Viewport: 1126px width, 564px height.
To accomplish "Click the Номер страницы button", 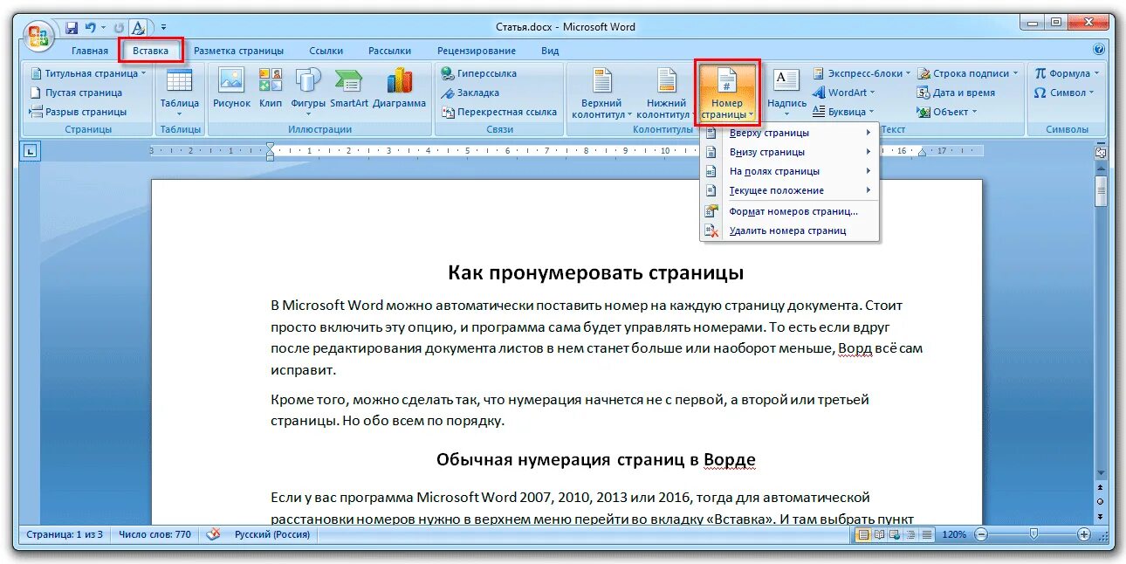I will pyautogui.click(x=727, y=93).
